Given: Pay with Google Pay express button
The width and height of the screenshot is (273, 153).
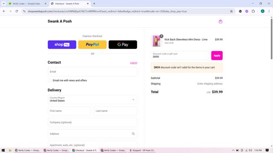Looking at the screenshot, I should point(123,45).
